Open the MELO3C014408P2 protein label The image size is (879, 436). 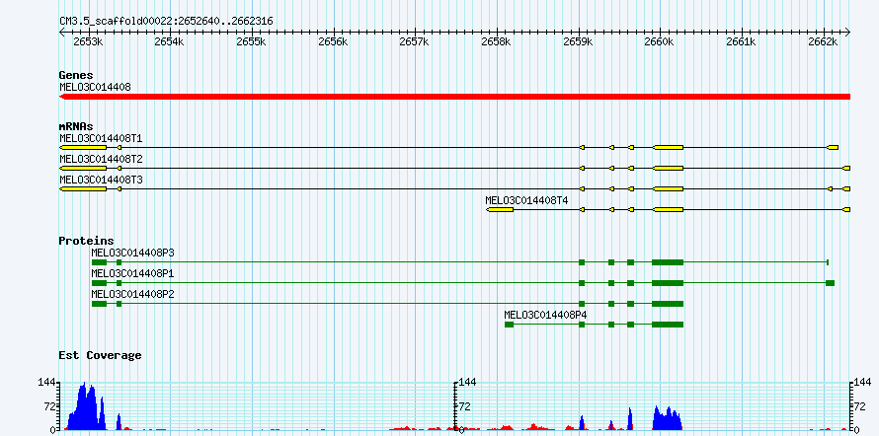133,294
